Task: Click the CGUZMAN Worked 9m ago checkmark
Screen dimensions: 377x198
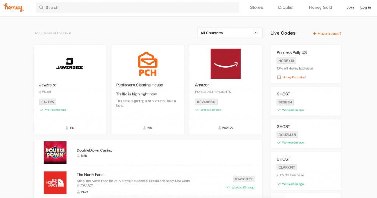Action: 279,143
